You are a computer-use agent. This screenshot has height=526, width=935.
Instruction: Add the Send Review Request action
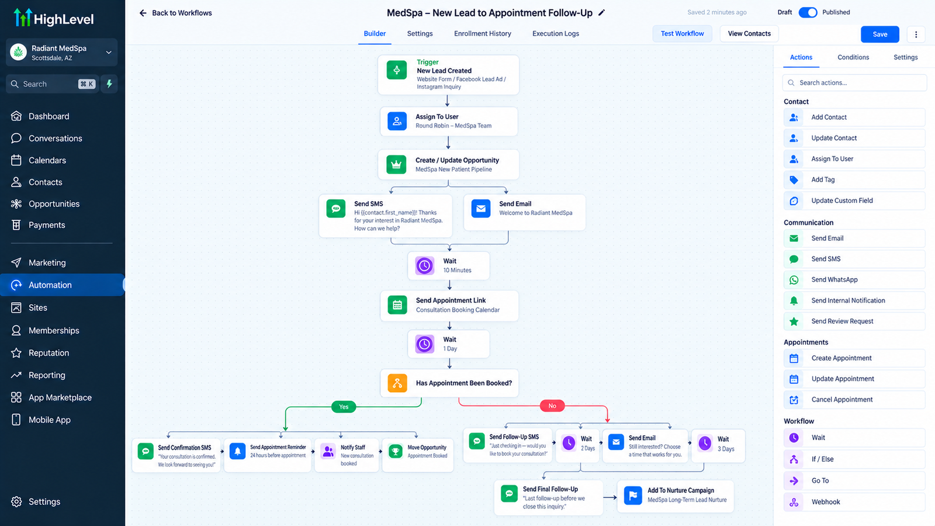point(854,321)
